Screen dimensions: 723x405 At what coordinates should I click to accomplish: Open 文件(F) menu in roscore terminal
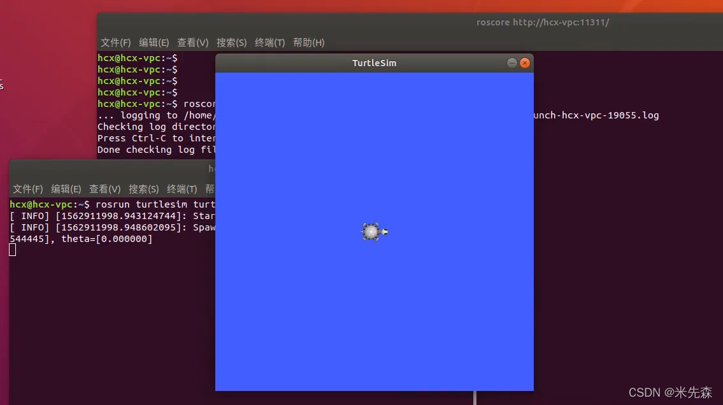coord(116,43)
